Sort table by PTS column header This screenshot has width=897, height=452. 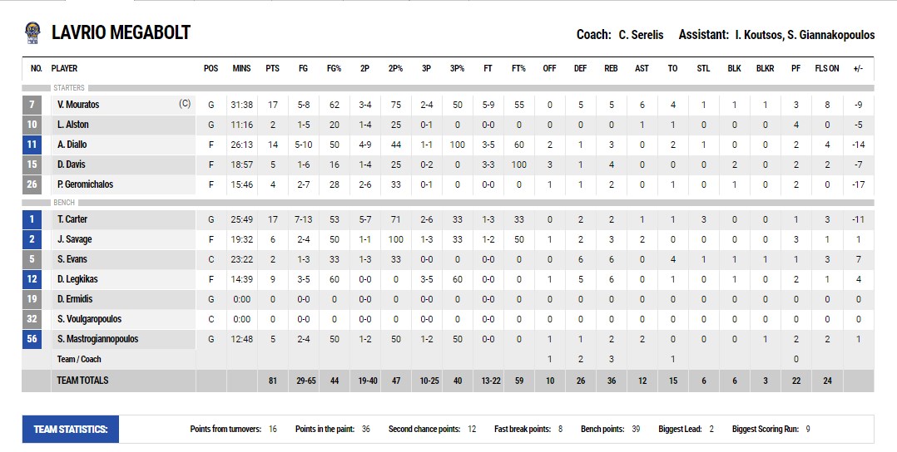[272, 68]
